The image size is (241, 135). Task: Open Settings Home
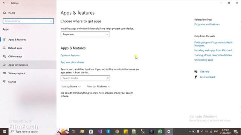(12, 13)
